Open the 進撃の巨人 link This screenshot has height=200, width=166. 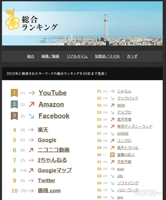point(126,155)
